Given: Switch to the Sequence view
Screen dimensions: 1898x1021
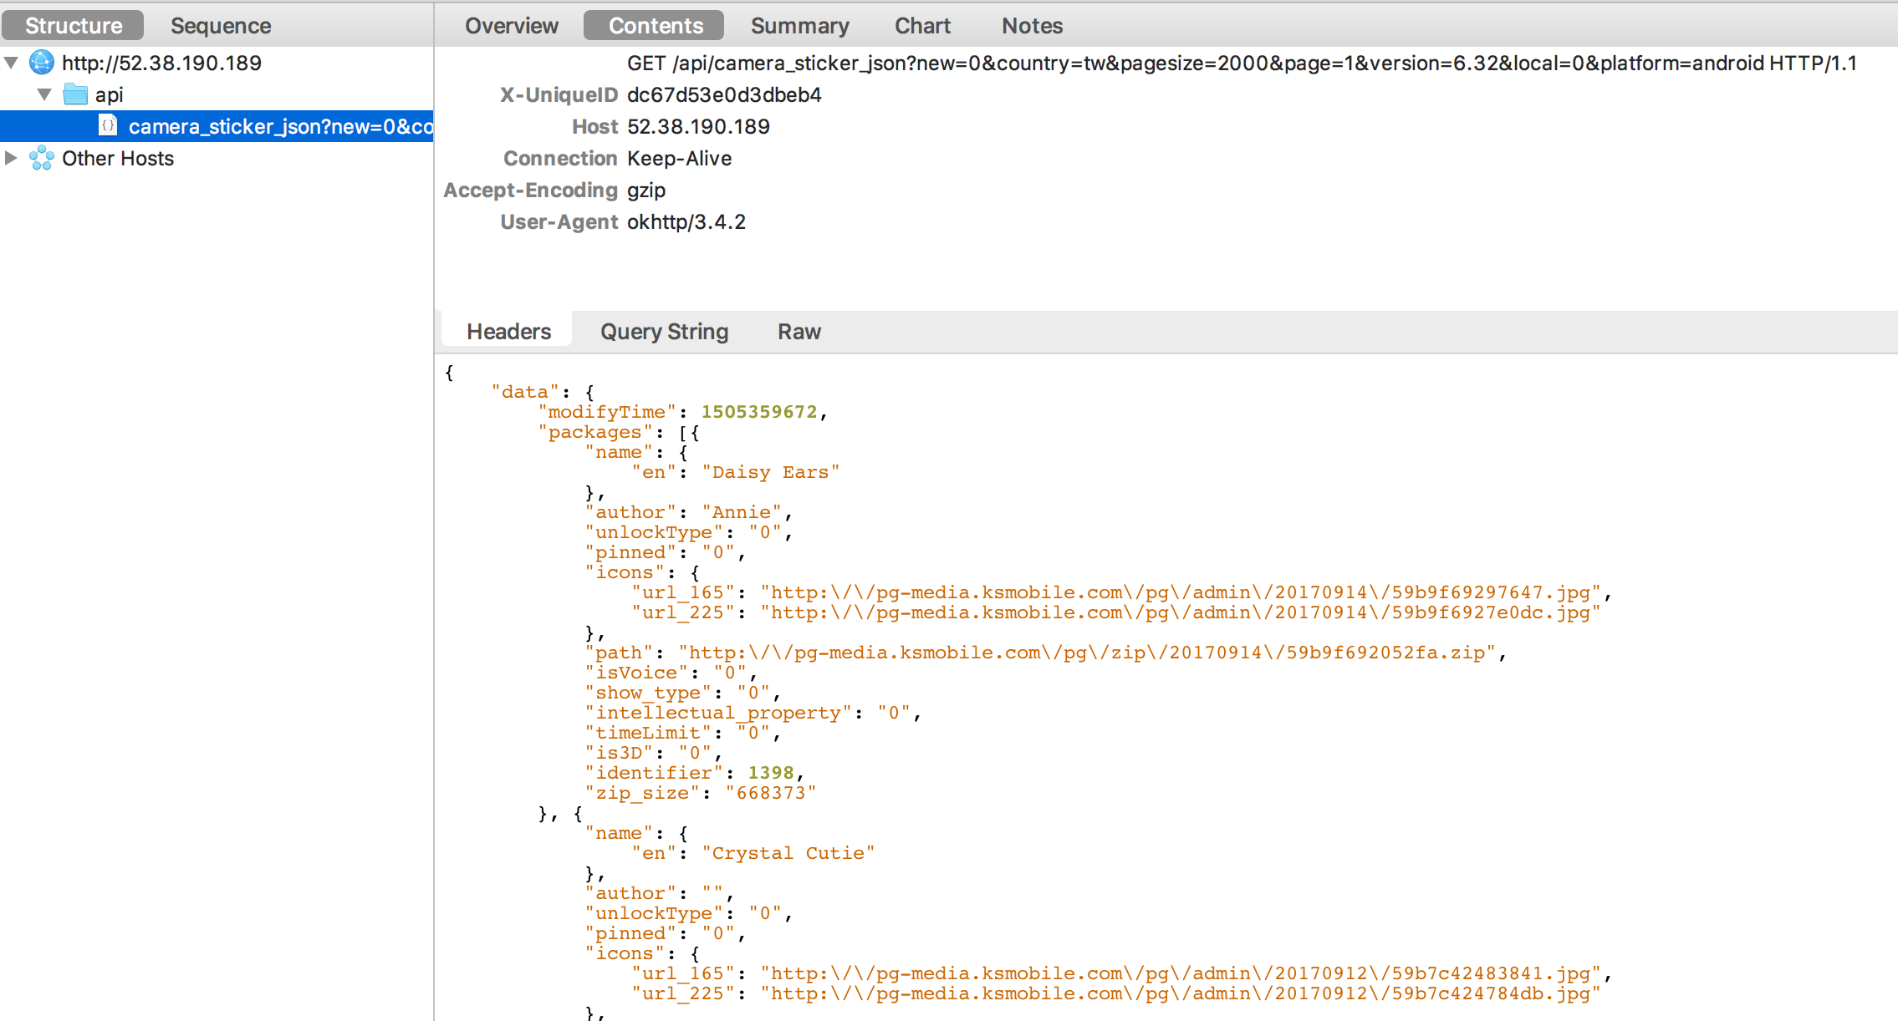Looking at the screenshot, I should (x=221, y=26).
